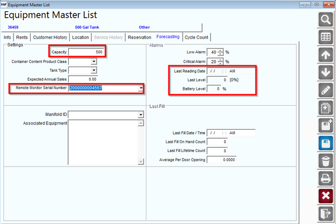Open the Reservation tab
The image size is (336, 224).
pyautogui.click(x=140, y=38)
